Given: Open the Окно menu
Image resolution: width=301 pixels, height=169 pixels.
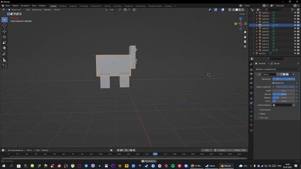Looking at the screenshot, I should [34, 6].
